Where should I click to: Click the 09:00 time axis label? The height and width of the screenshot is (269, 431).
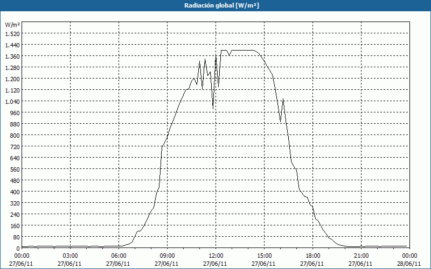click(x=168, y=256)
